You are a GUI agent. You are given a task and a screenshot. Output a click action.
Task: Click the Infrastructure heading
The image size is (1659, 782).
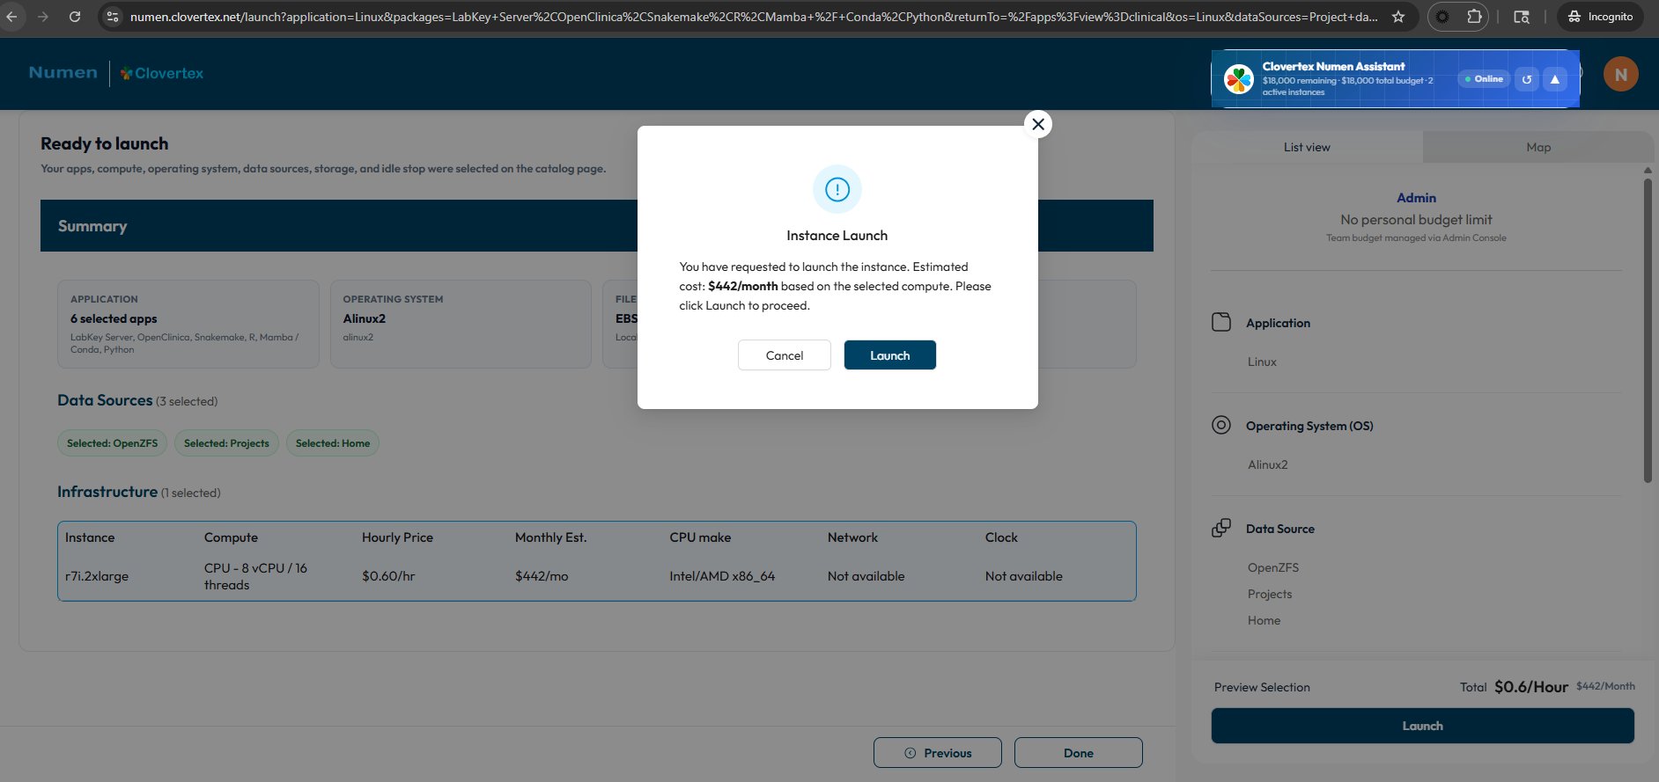coord(107,492)
